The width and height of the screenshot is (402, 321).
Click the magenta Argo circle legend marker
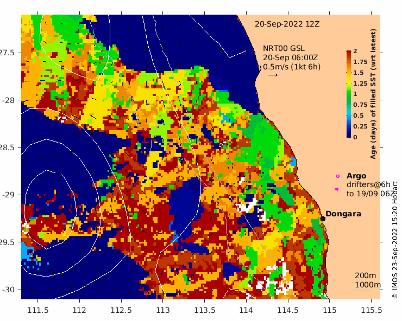[x=338, y=176]
